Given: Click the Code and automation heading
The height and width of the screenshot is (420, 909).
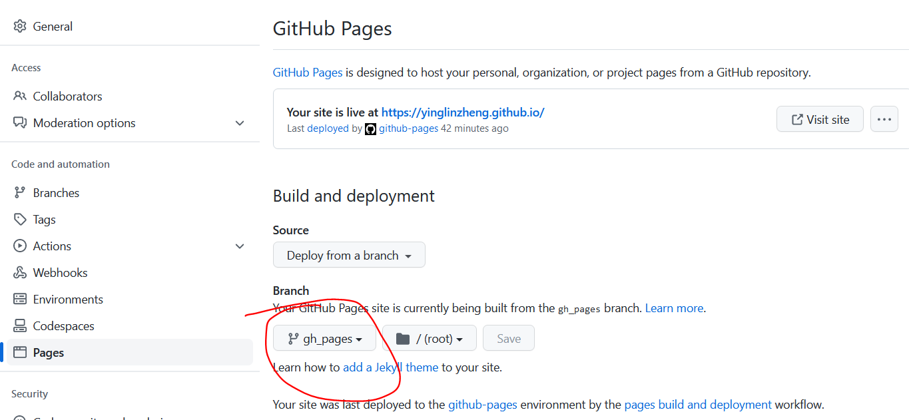Looking at the screenshot, I should (x=61, y=164).
